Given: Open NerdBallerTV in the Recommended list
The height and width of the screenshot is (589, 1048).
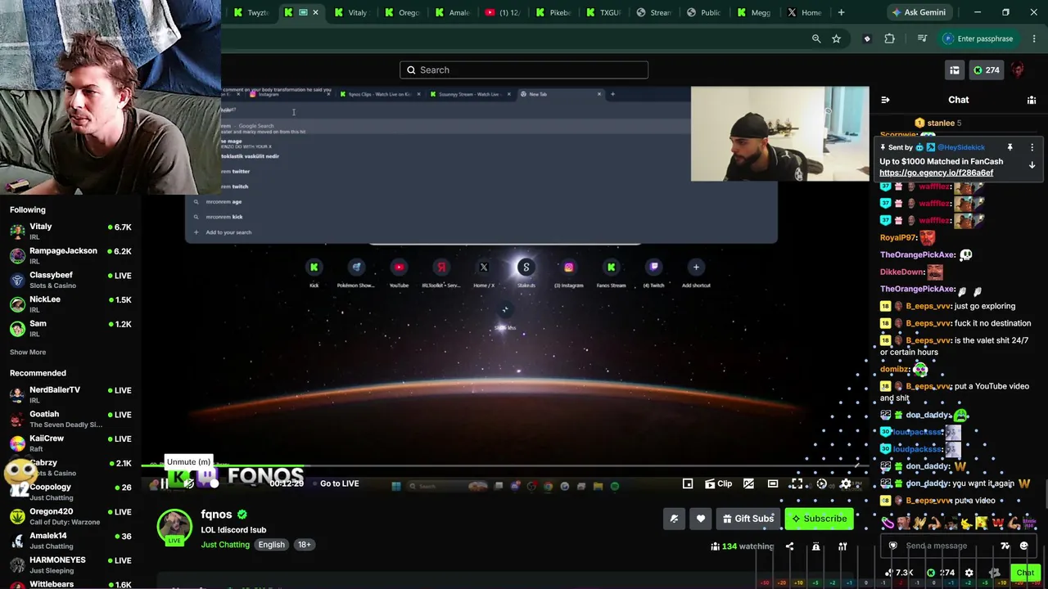Looking at the screenshot, I should point(70,394).
